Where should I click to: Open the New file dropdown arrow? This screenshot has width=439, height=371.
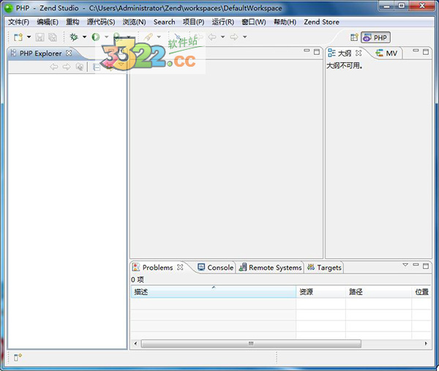(x=29, y=37)
